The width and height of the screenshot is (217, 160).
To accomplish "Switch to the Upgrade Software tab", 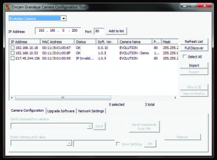I will click(61, 111).
